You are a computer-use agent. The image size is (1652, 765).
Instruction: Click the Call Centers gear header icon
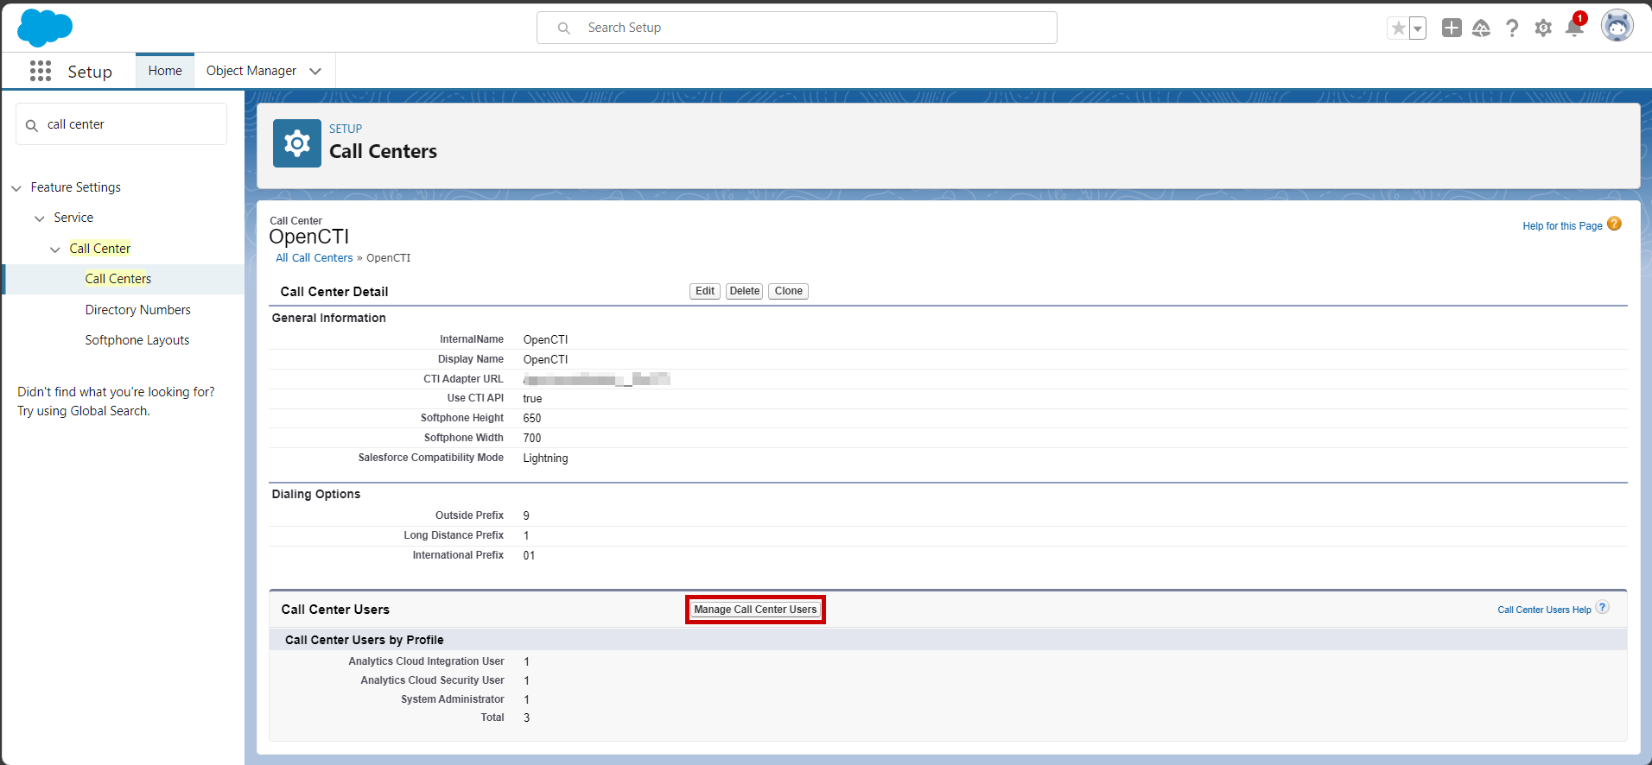(x=297, y=143)
